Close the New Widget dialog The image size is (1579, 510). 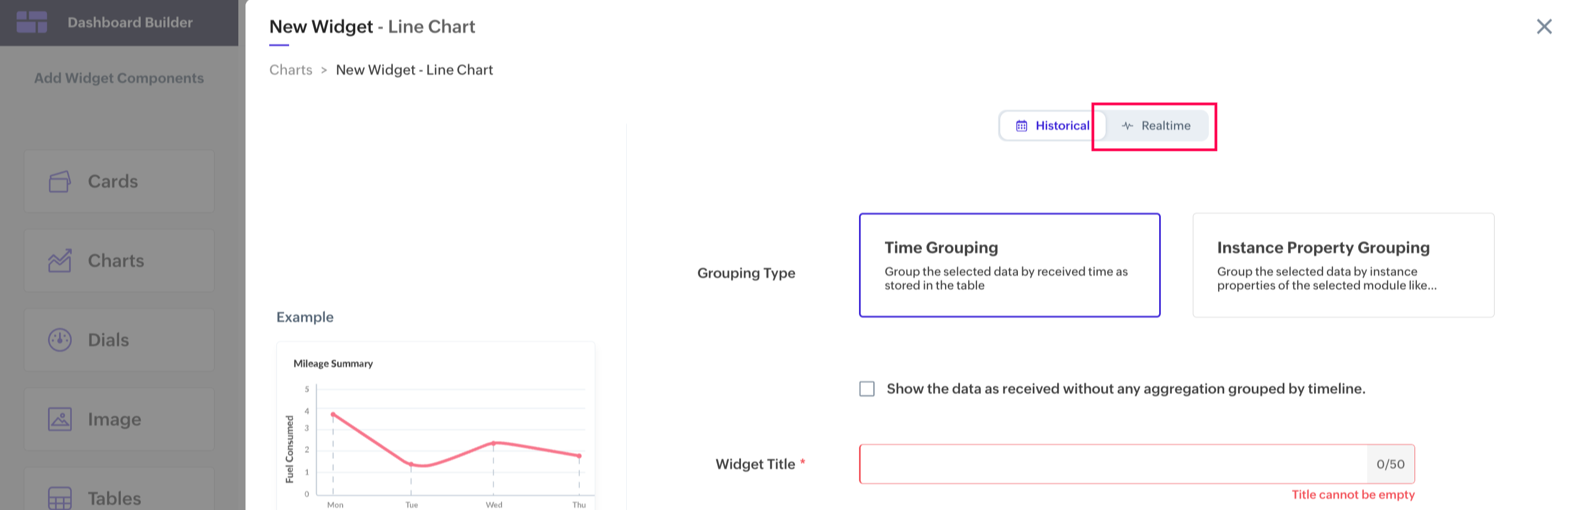pos(1544,26)
